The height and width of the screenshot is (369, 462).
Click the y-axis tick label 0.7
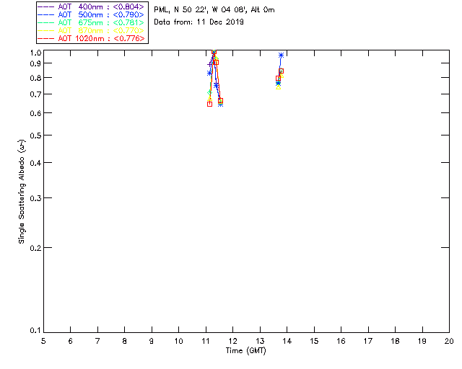[x=35, y=94]
